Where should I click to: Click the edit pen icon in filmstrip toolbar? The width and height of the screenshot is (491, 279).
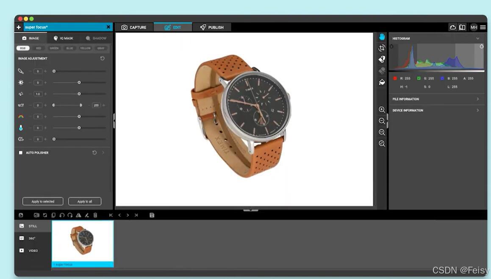tap(87, 215)
